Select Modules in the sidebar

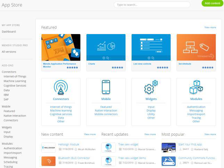click(7, 144)
